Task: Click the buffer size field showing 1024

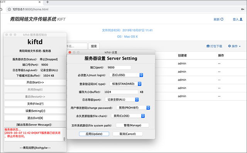Action: (x=121, y=92)
